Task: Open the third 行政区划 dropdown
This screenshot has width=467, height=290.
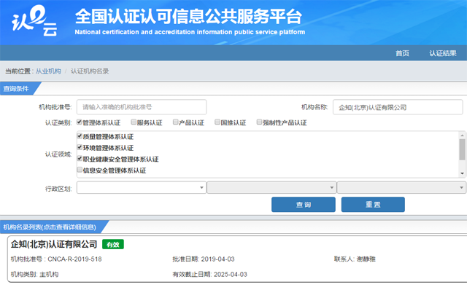Action: (x=402, y=188)
